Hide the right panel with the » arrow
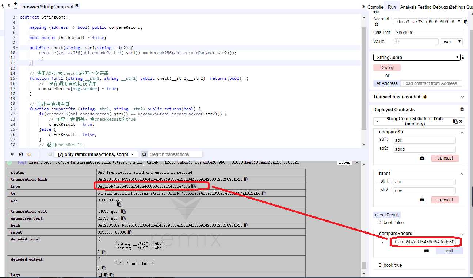473x278 pixels. click(364, 7)
